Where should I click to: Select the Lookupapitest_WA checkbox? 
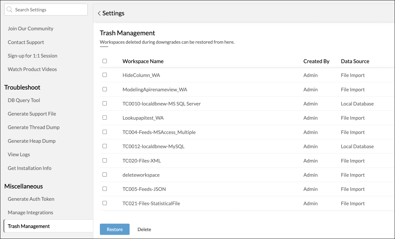coord(105,118)
